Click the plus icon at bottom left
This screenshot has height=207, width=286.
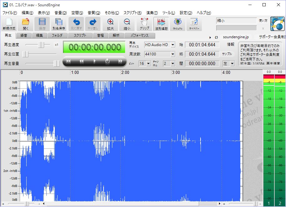[3, 204]
